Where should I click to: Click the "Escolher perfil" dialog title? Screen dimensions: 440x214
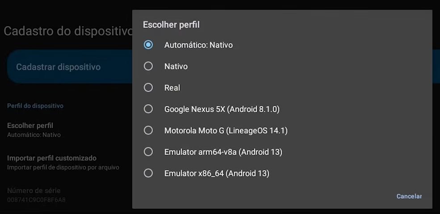pos(171,25)
